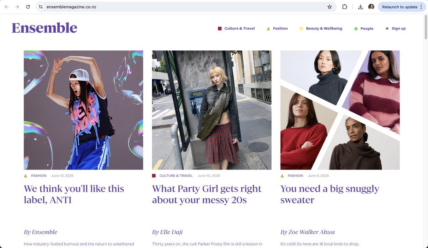
Task: View site information icon in address bar
Action: pyautogui.click(x=41, y=7)
